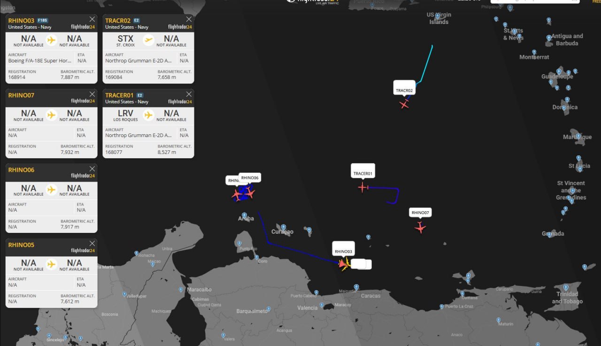
Task: Click the US Virgin Islands airport pin
Action: coord(437,16)
